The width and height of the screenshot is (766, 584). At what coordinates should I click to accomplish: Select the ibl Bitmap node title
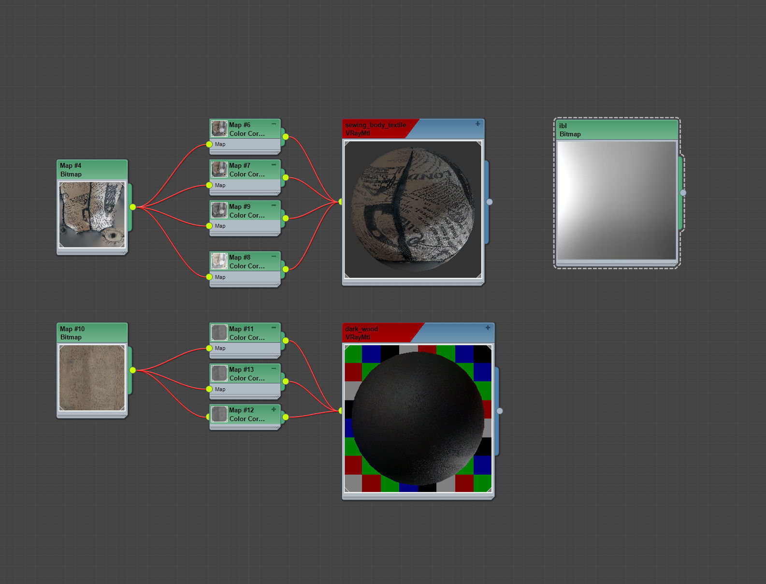[x=617, y=130]
